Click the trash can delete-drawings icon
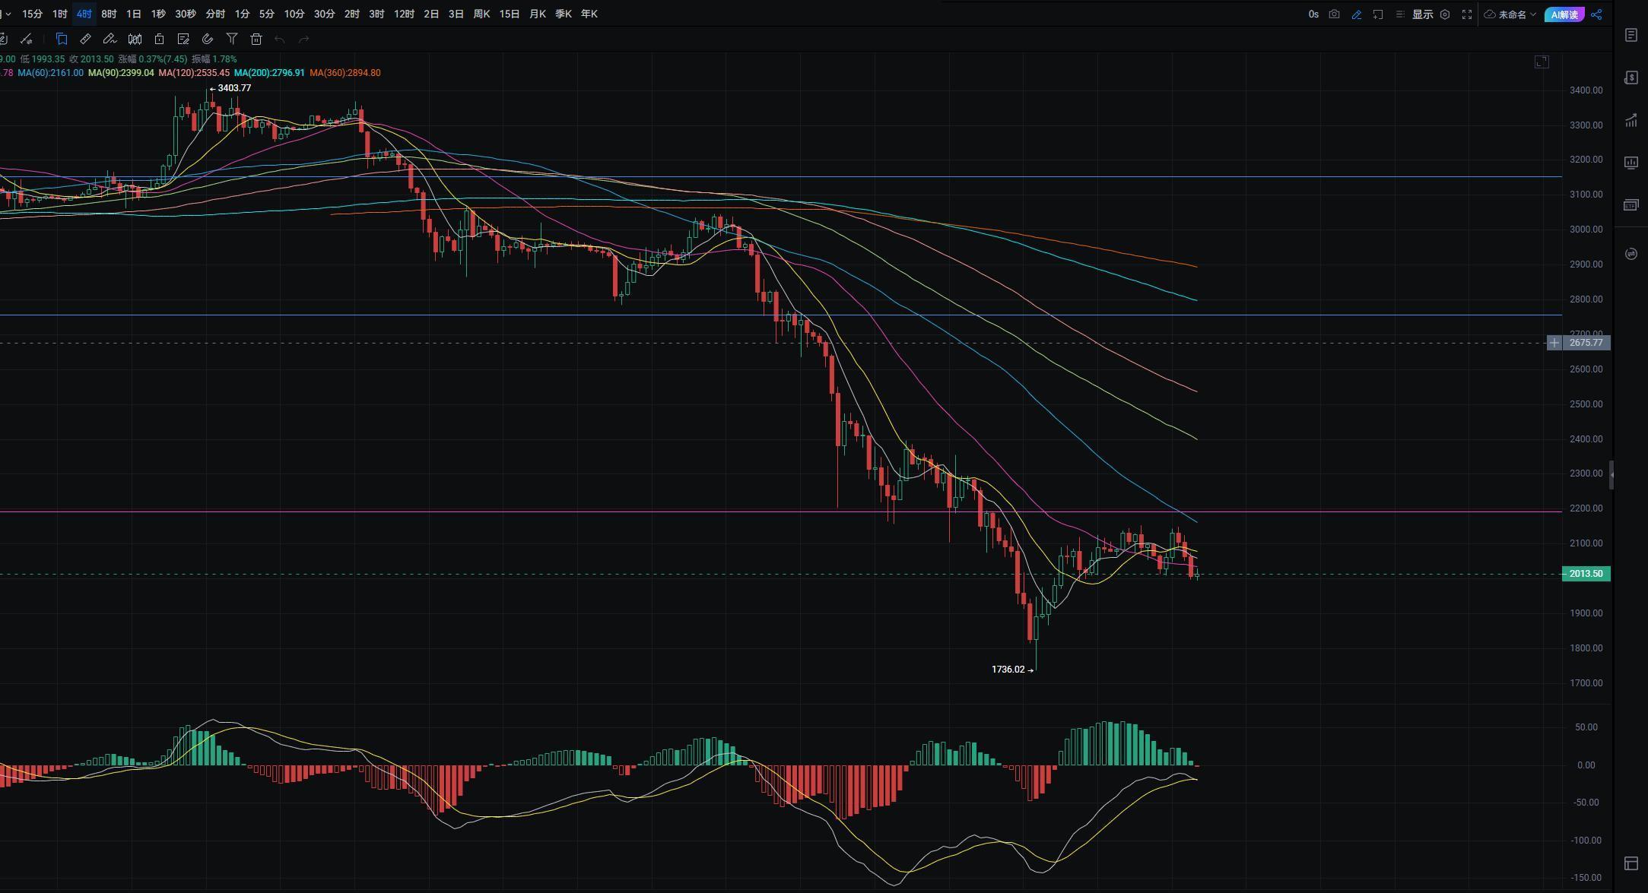 (x=256, y=40)
